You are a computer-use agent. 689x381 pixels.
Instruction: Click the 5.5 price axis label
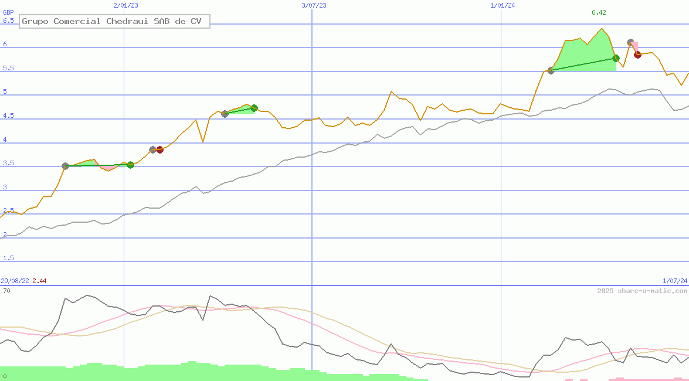click(x=8, y=68)
